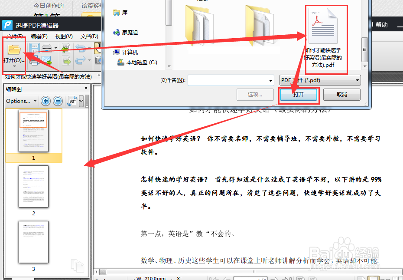This screenshot has height=280, width=403.
Task: Click the Redo blue arrow icon
Action: (81, 60)
